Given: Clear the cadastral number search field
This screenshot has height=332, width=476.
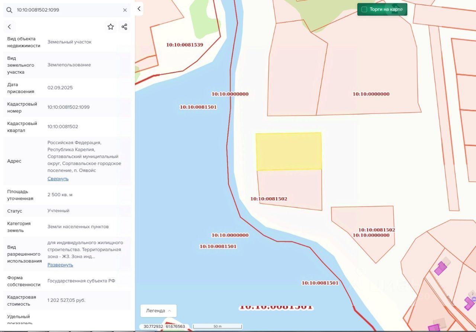Looking at the screenshot, I should coord(125,10).
